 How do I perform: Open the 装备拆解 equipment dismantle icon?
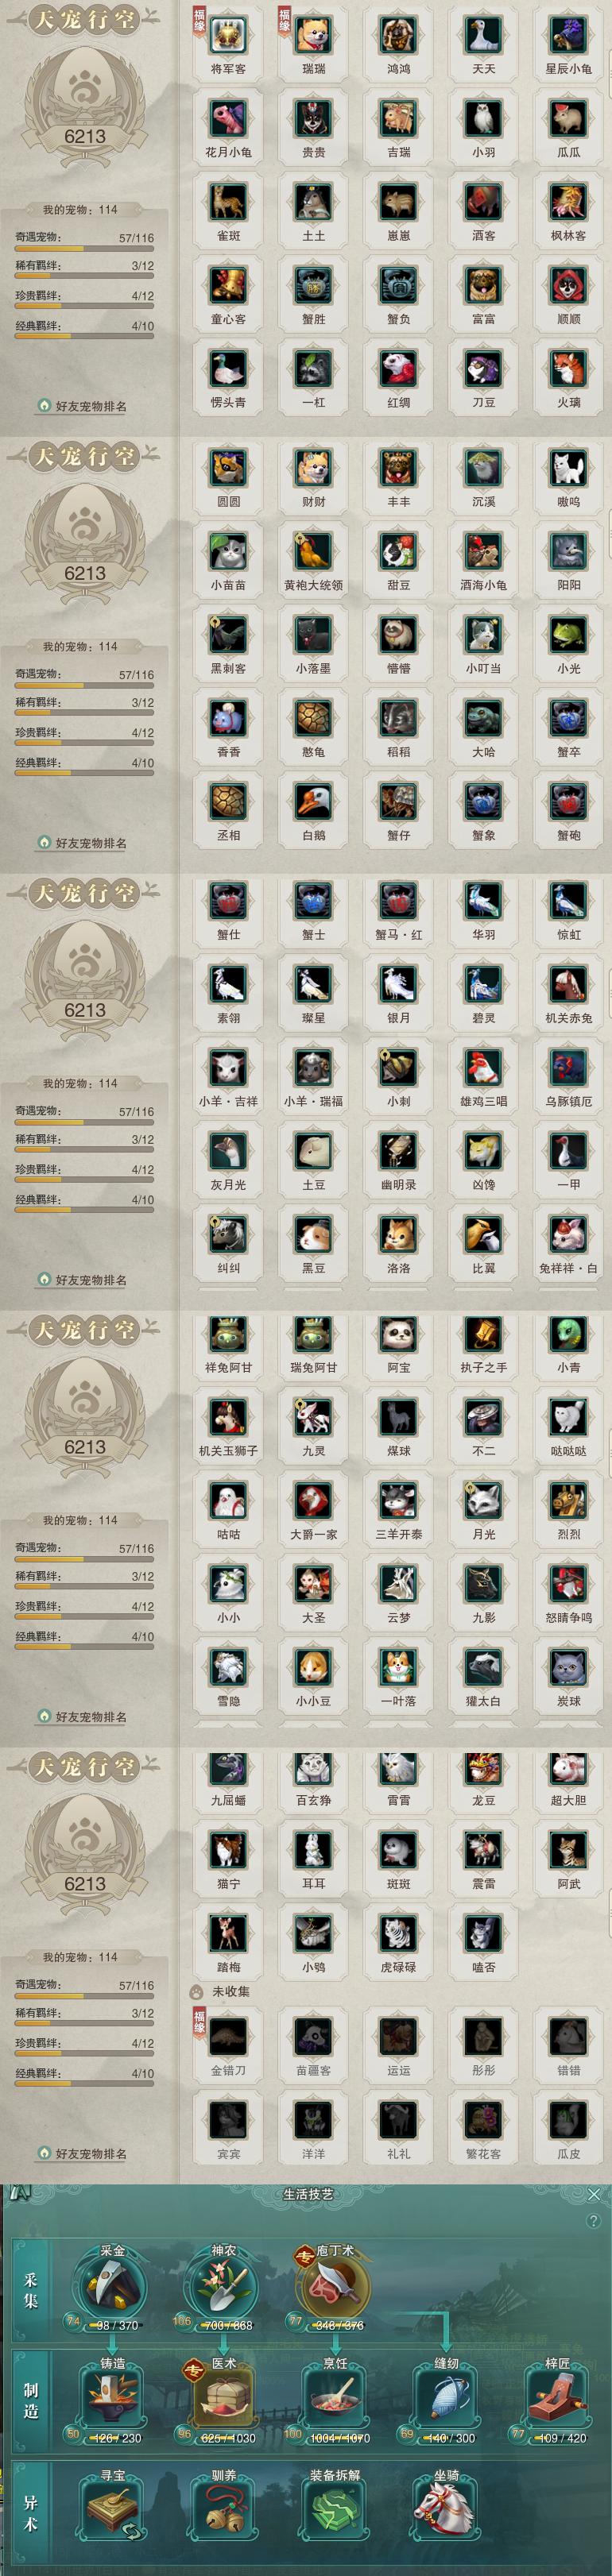pos(335,2509)
